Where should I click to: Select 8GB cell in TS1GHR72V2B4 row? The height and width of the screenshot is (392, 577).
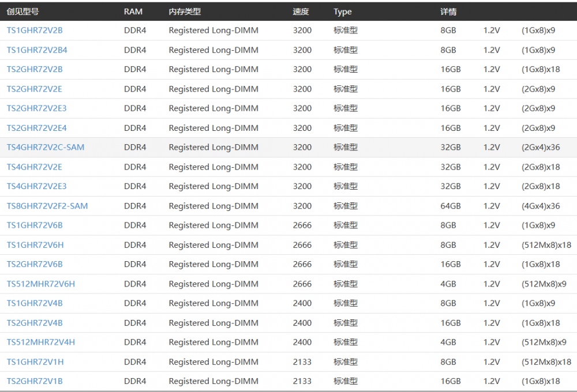(x=448, y=50)
